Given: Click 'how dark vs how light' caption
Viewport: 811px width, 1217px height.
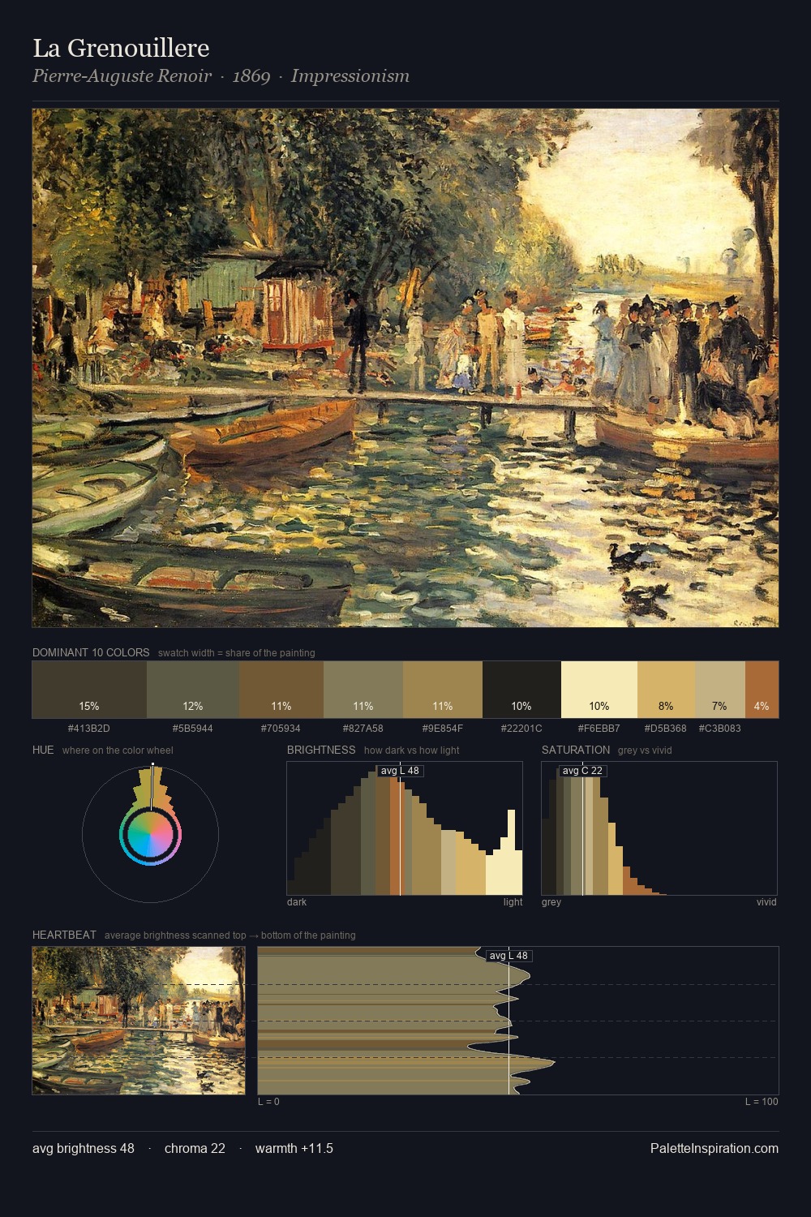Looking at the screenshot, I should (412, 750).
